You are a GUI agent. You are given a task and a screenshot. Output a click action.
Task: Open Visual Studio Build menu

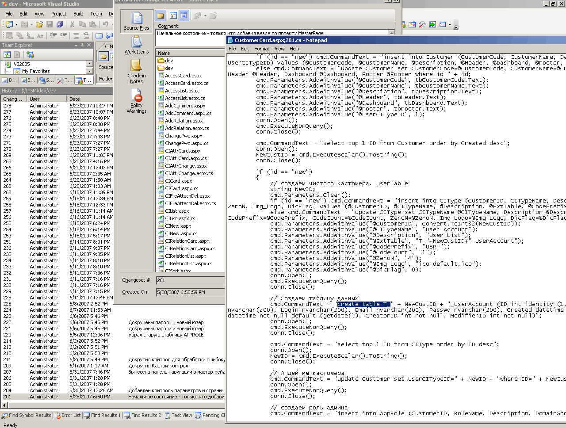pyautogui.click(x=78, y=14)
